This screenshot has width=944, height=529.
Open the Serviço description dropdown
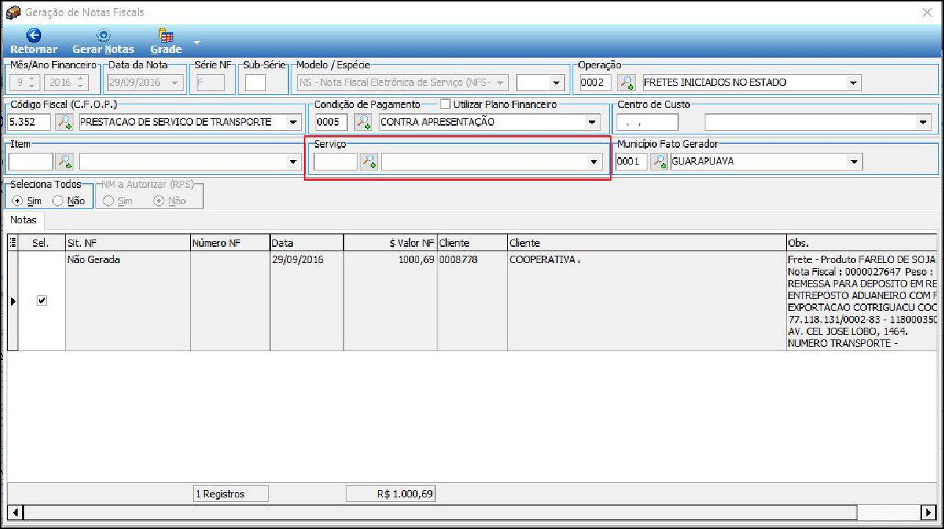coord(595,162)
